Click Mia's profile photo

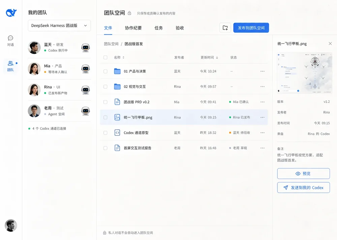pos(34,69)
